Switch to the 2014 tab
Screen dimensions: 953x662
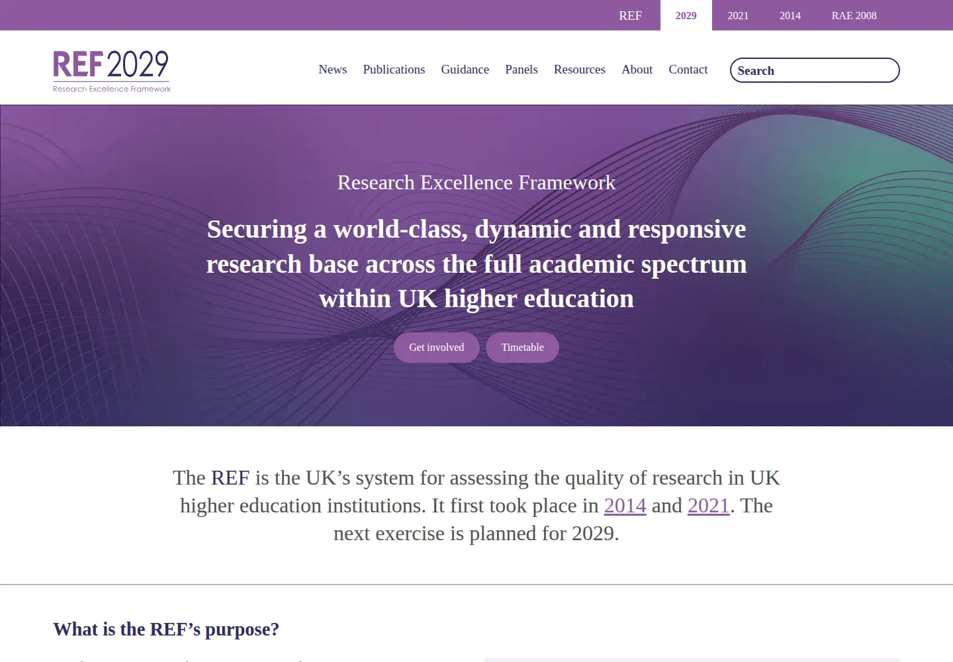click(790, 15)
